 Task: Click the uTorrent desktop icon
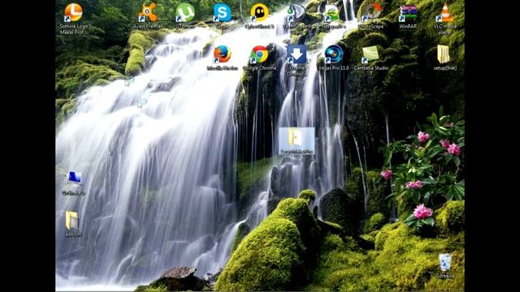click(185, 13)
